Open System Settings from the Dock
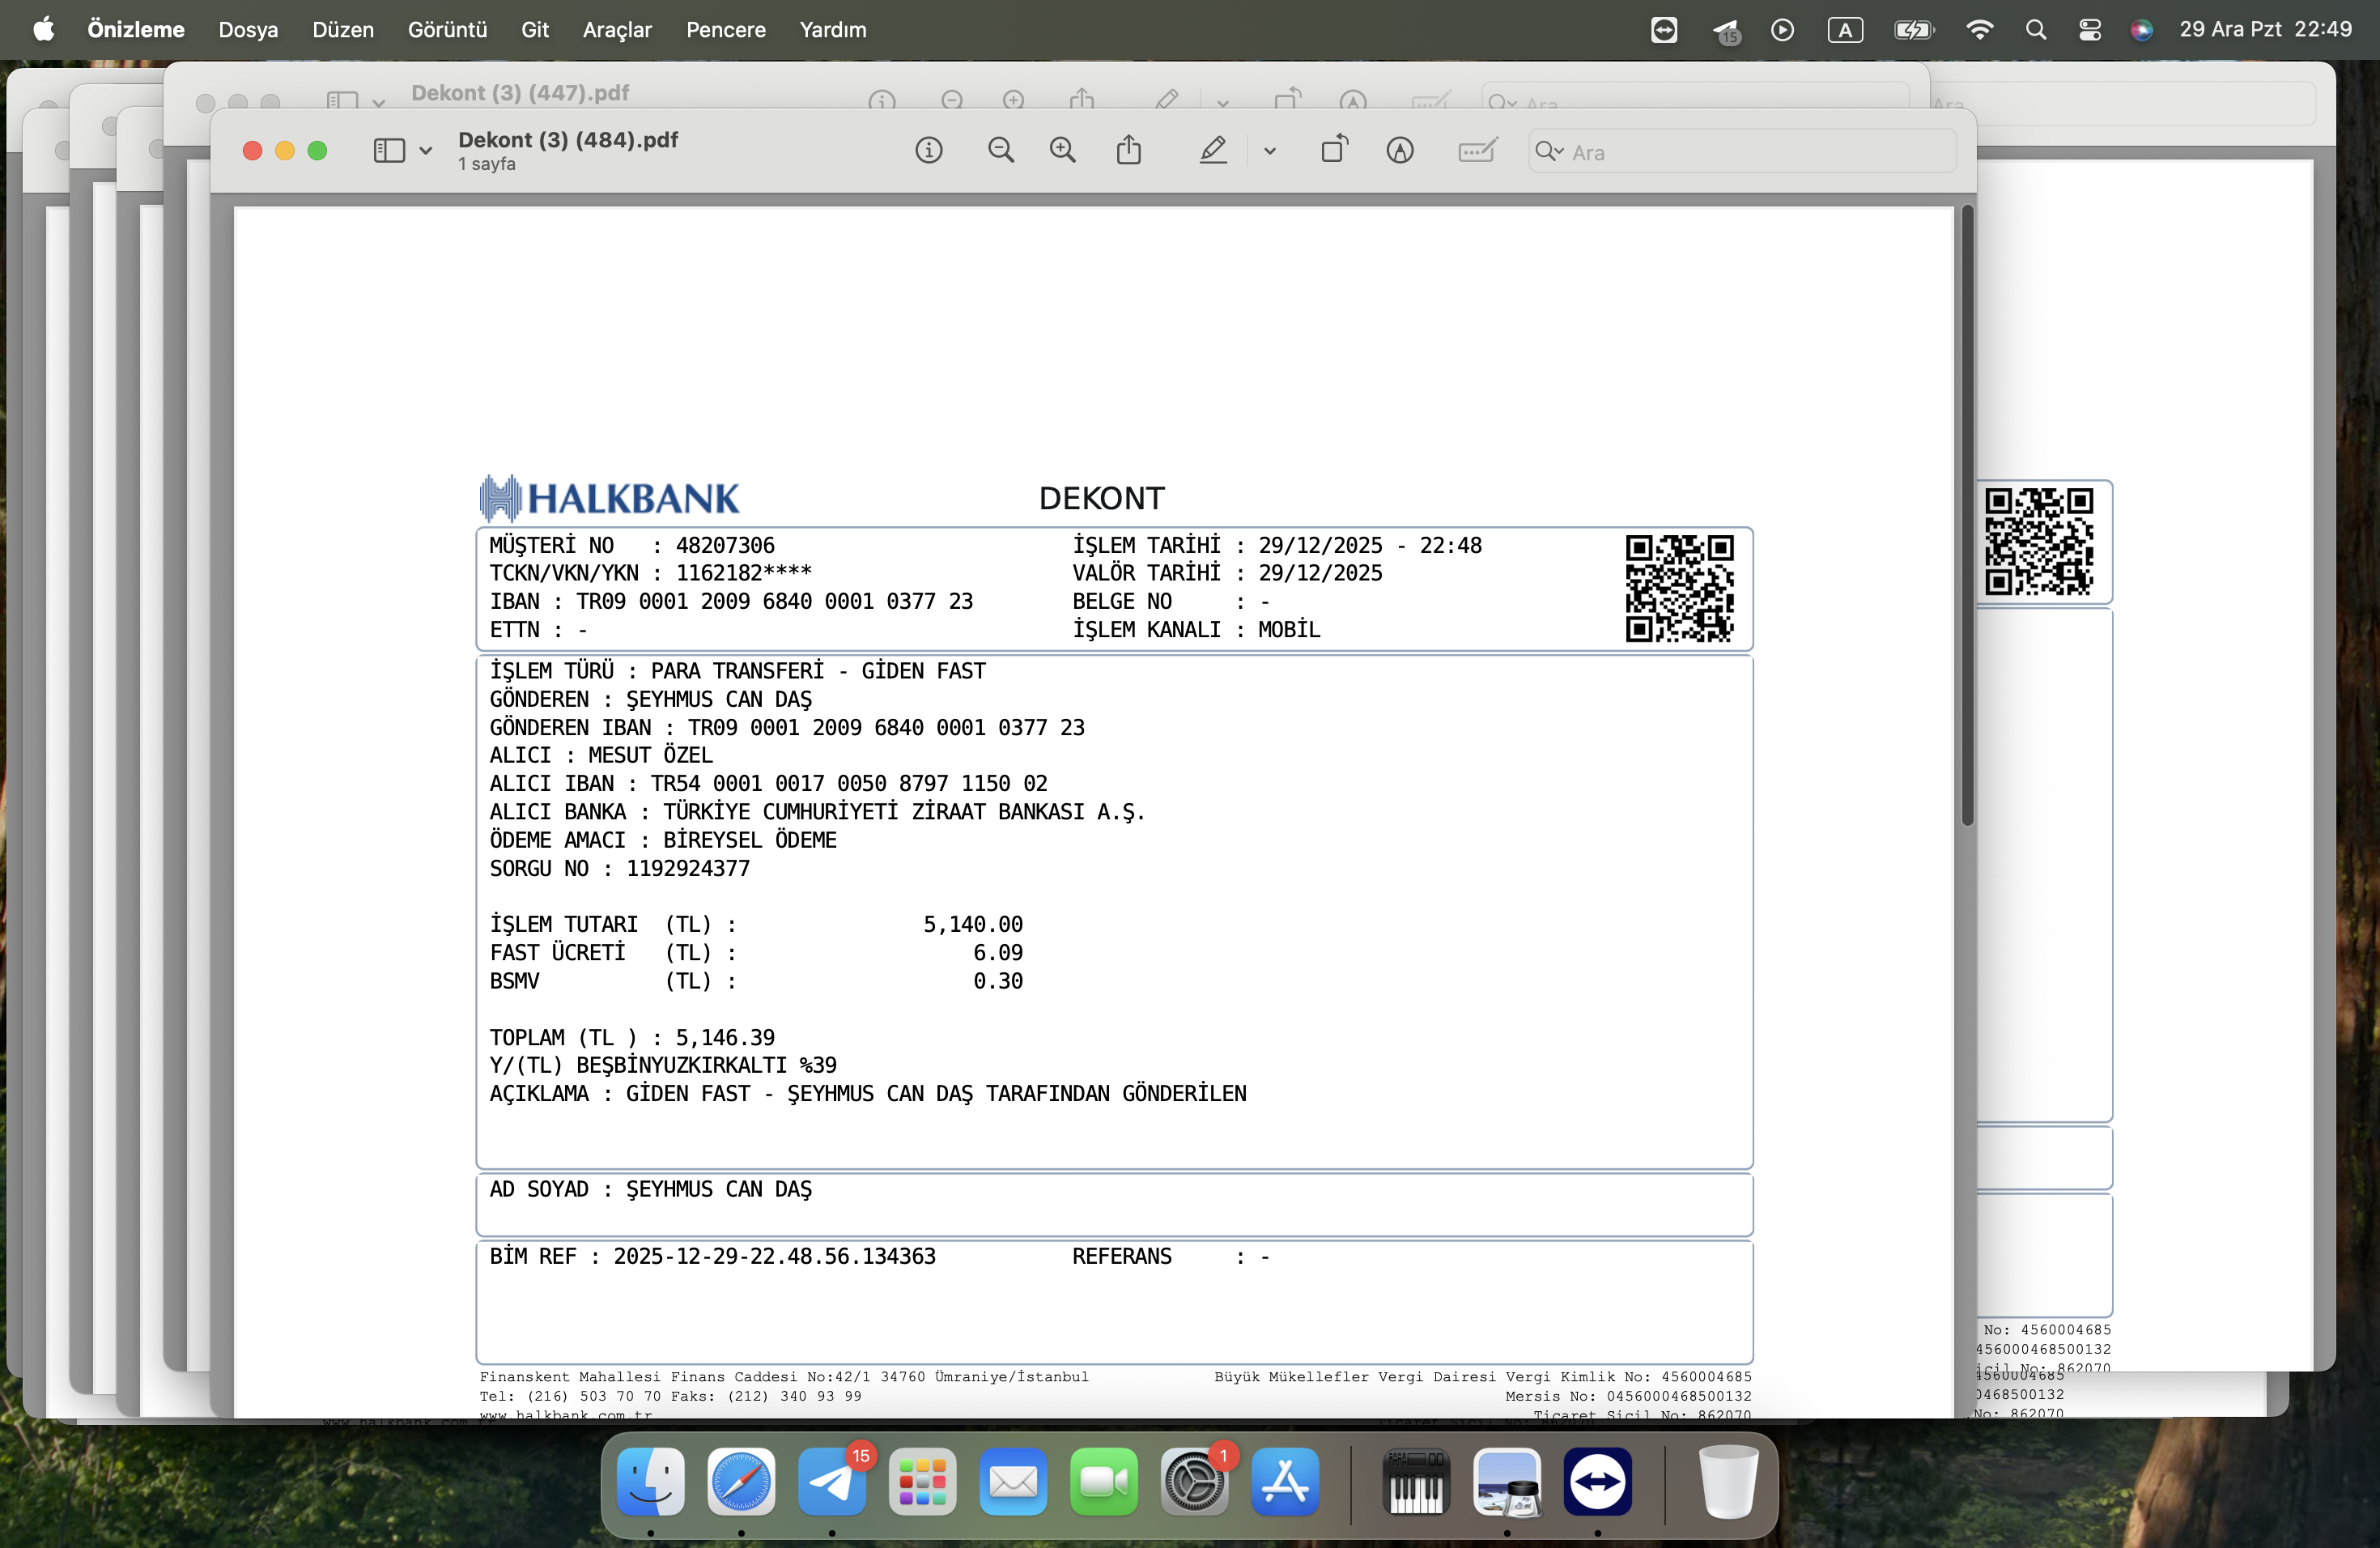The image size is (2380, 1548). (1194, 1481)
